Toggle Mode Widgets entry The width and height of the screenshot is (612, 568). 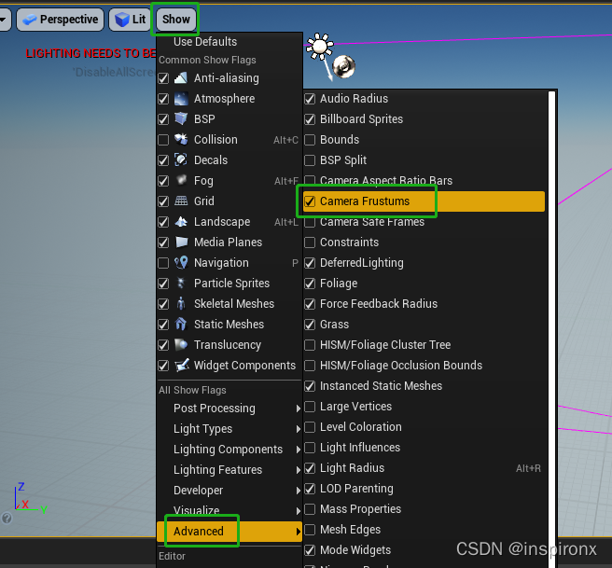pyautogui.click(x=424, y=550)
